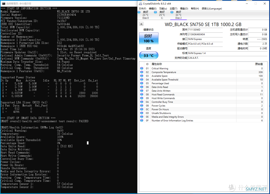
Task: Click the status orb for Power Cycles
Action: (141, 105)
